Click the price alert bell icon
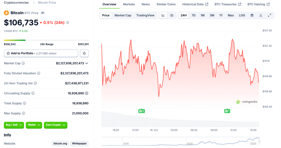 (84, 53)
